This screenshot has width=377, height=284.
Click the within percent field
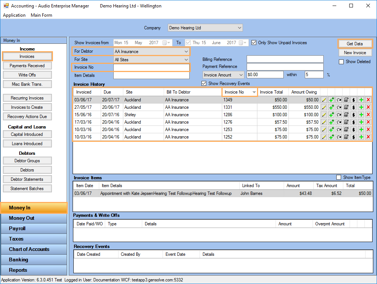pos(314,75)
